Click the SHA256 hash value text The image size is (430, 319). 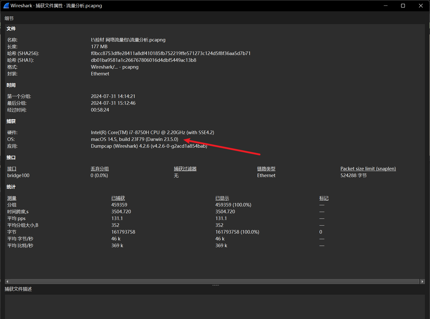click(x=171, y=54)
